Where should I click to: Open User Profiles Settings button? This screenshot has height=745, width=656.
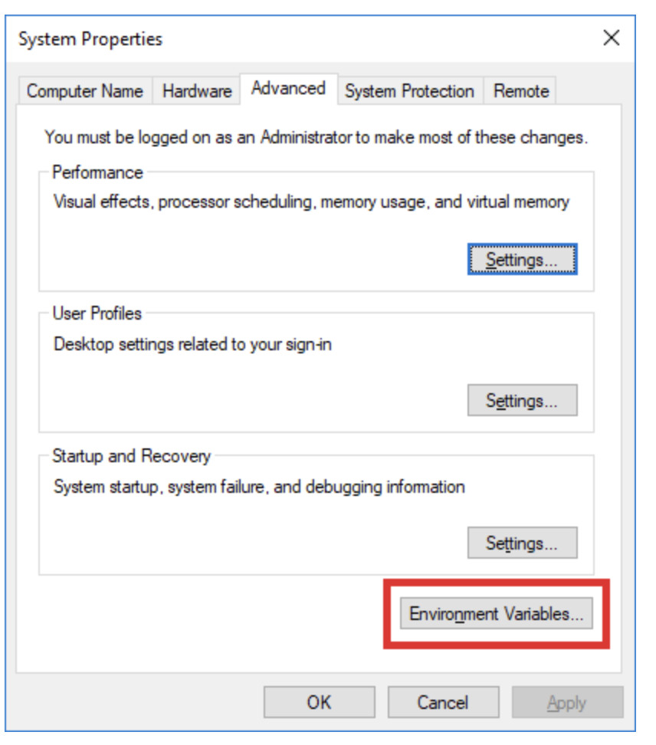522,400
